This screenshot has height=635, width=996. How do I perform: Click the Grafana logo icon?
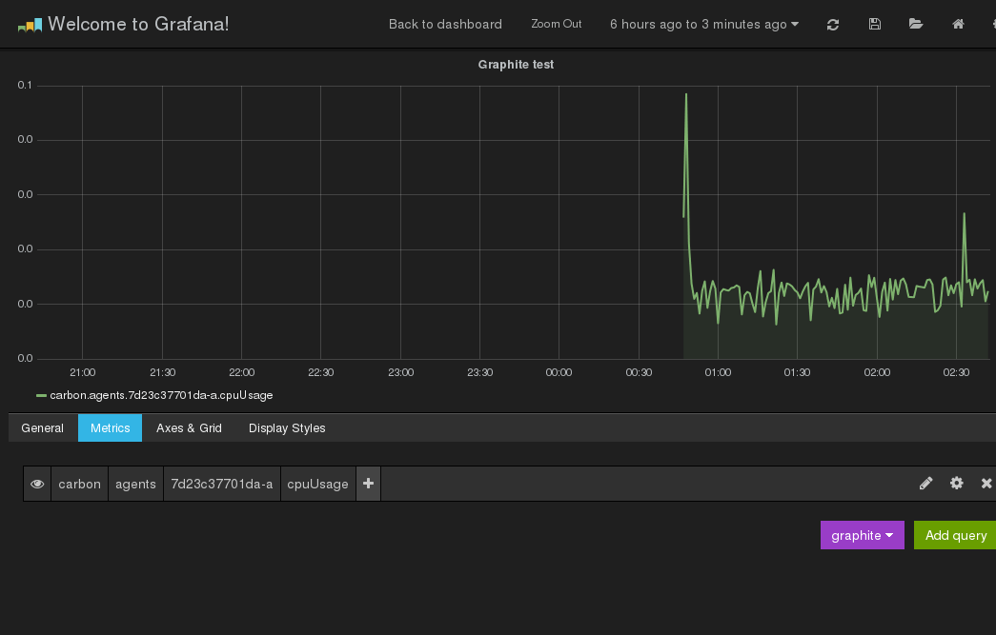(30, 25)
